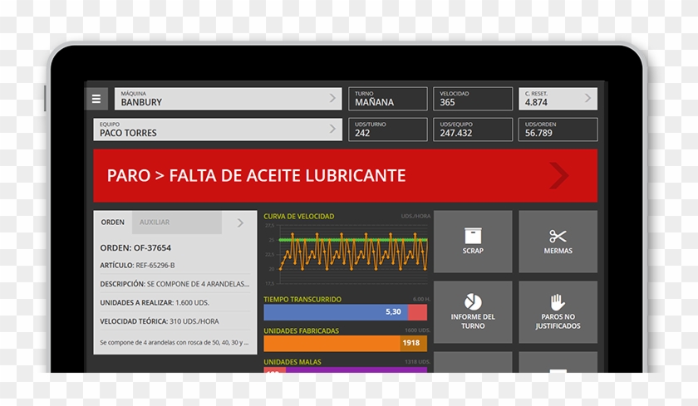Open the Mermas scissors tile
This screenshot has height=406, width=698.
point(558,242)
